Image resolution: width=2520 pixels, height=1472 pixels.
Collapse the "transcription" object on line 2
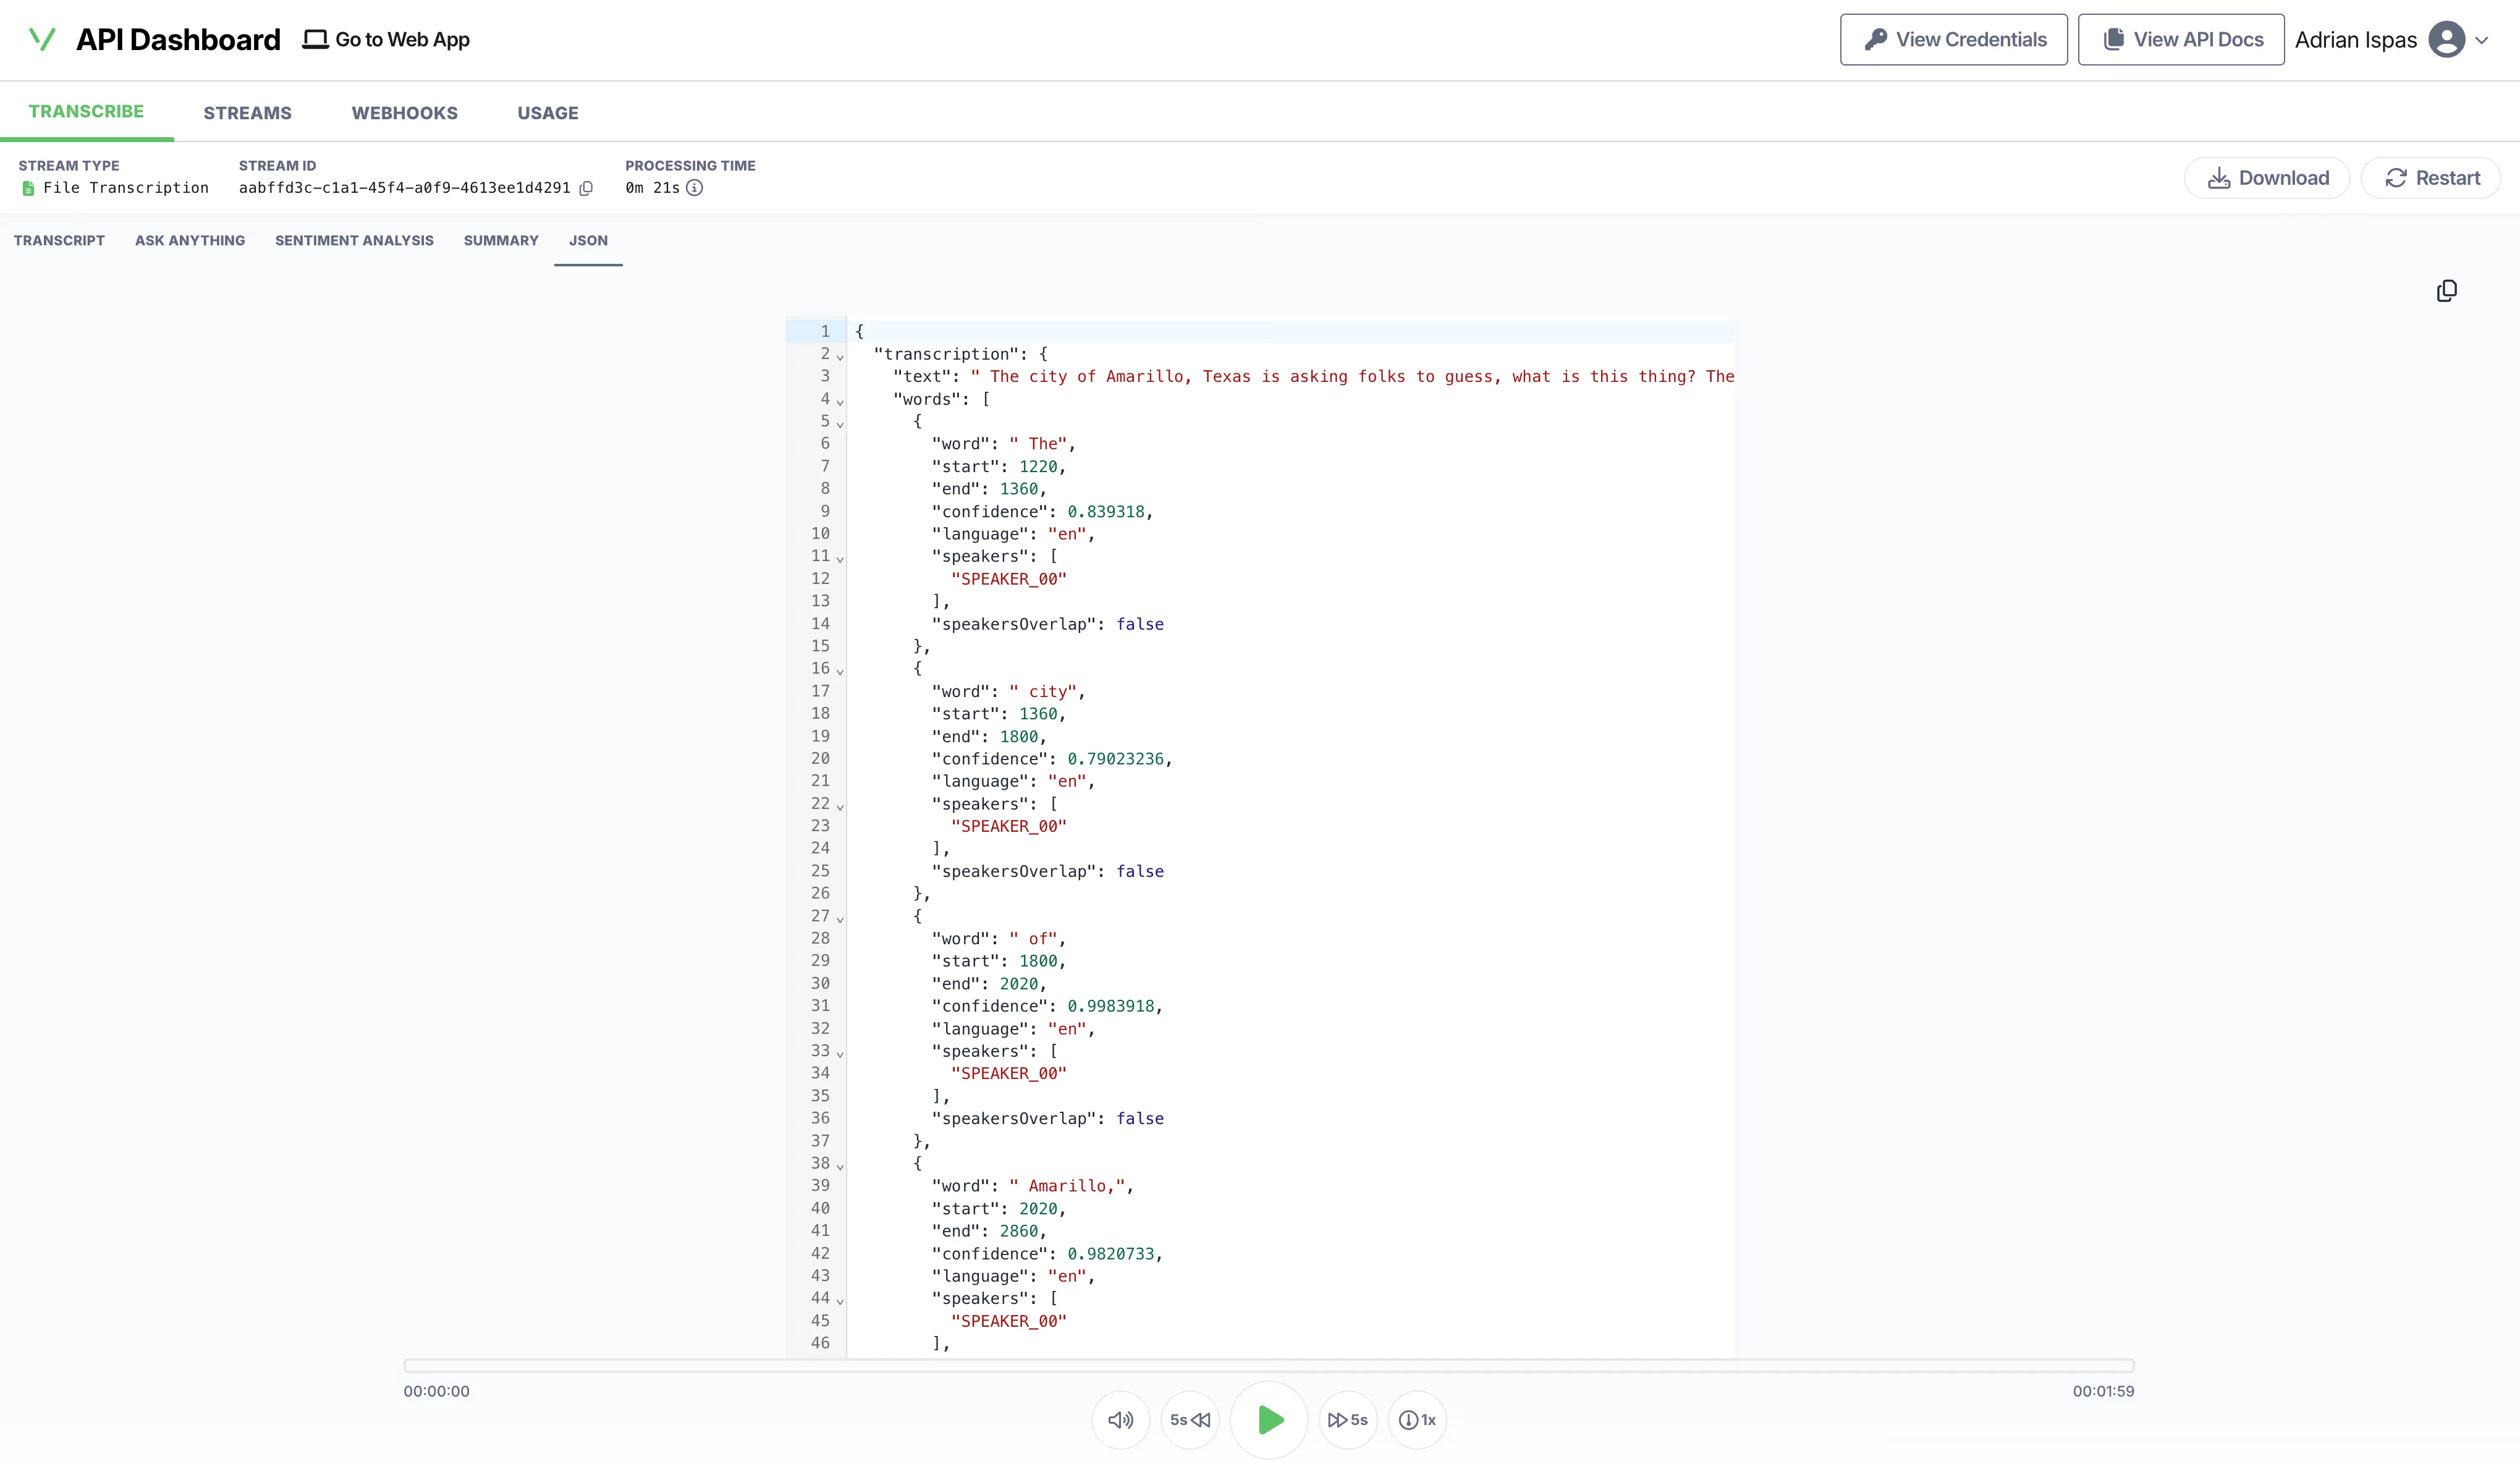click(x=840, y=357)
